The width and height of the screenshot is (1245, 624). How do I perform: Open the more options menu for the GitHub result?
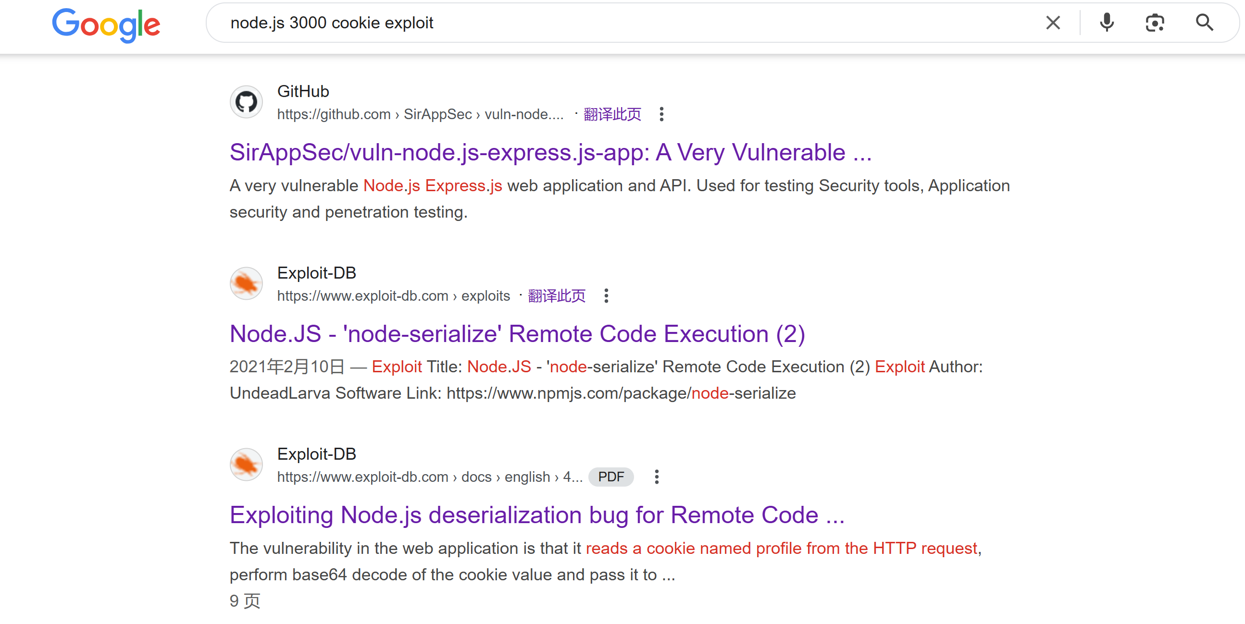click(x=661, y=114)
